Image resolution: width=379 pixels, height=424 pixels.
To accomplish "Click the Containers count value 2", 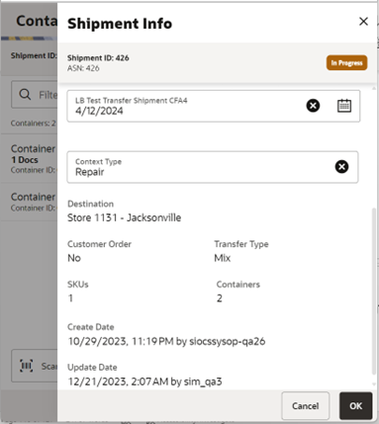I will [220, 298].
